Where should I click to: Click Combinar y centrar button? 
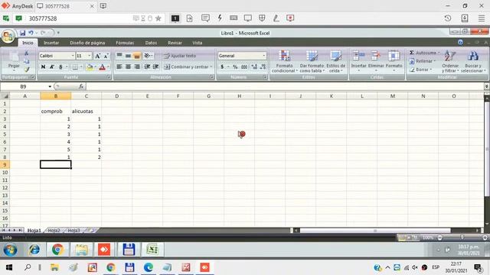pos(188,66)
